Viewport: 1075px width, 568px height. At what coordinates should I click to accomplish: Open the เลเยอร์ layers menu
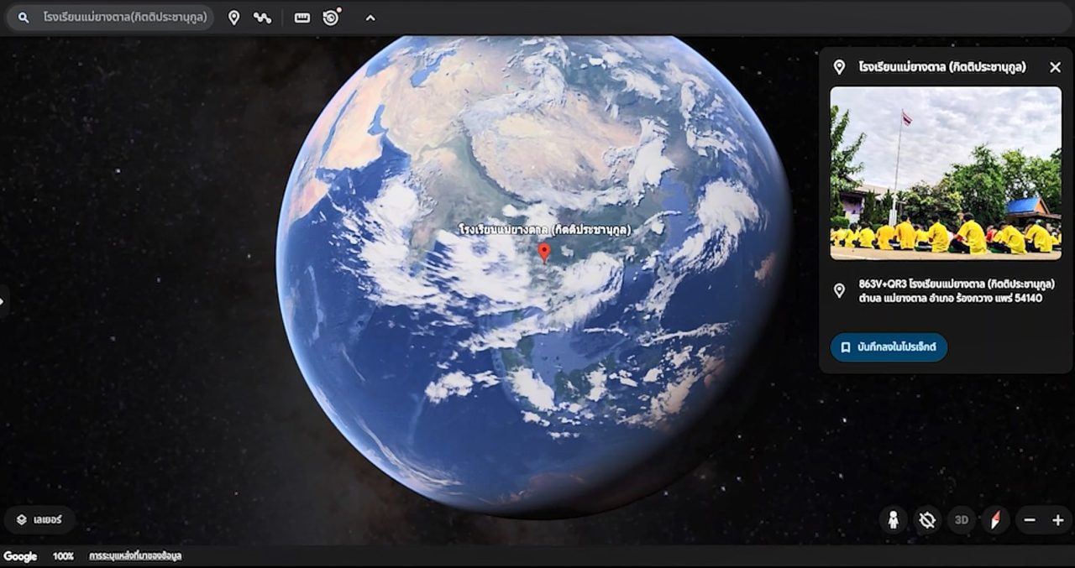(39, 519)
